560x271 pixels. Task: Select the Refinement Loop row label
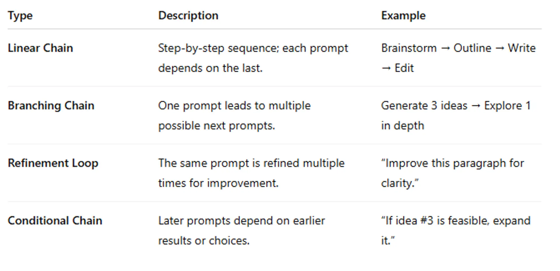point(53,163)
